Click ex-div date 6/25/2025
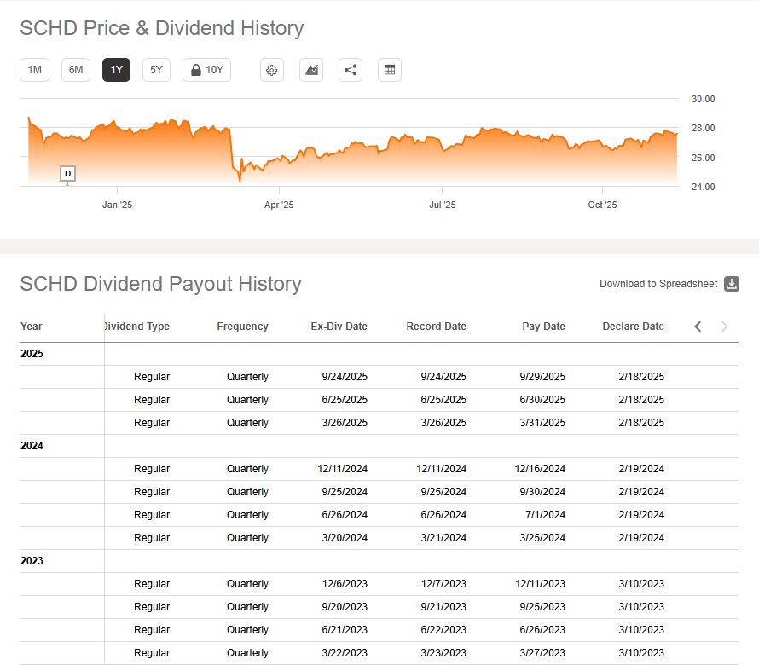 point(345,400)
